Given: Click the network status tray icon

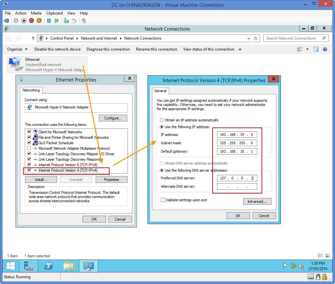Looking at the screenshot, I should [x=293, y=266].
